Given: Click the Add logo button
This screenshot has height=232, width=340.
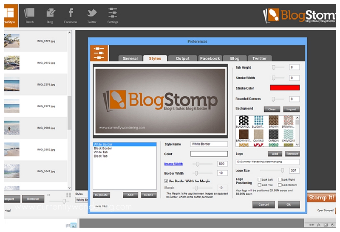Looking at the screenshot, I should click(275, 154).
